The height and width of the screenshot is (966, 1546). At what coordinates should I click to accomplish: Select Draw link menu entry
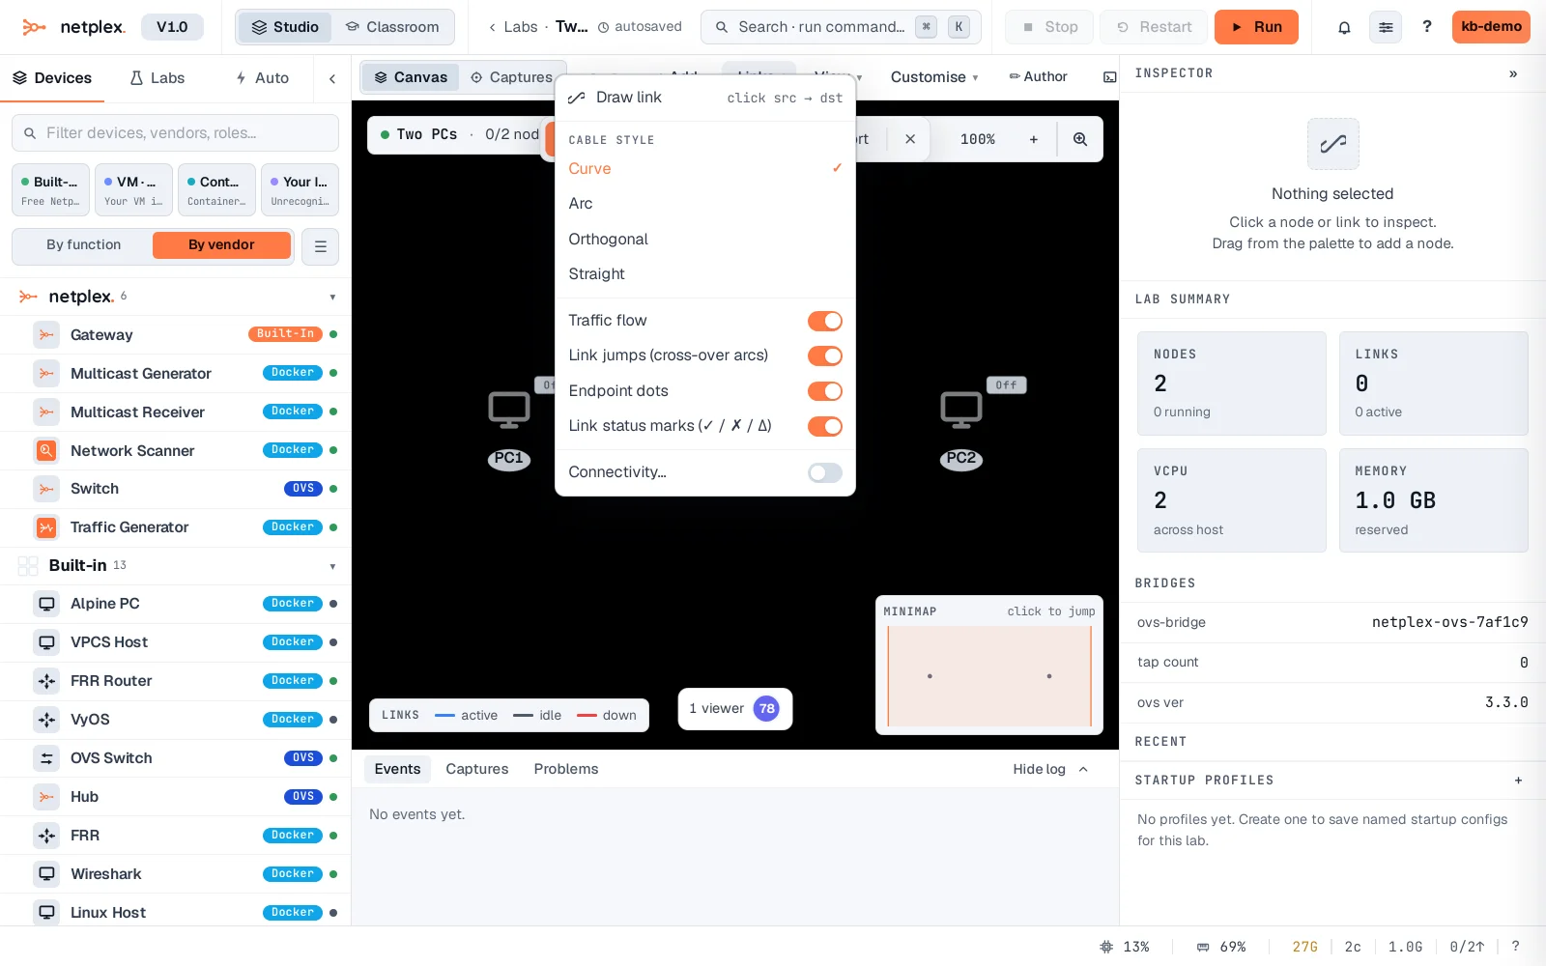[705, 98]
